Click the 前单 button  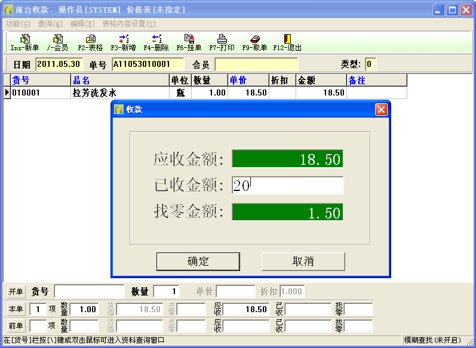(x=16, y=325)
